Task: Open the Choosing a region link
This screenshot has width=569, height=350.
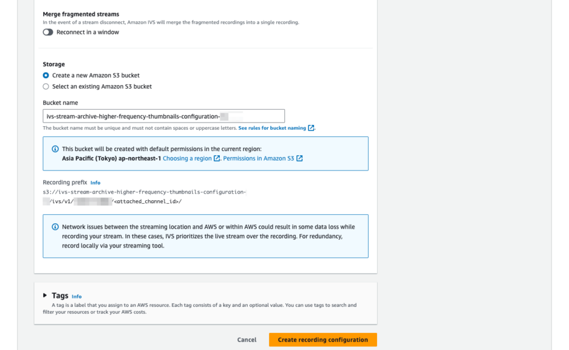Action: [x=188, y=158]
